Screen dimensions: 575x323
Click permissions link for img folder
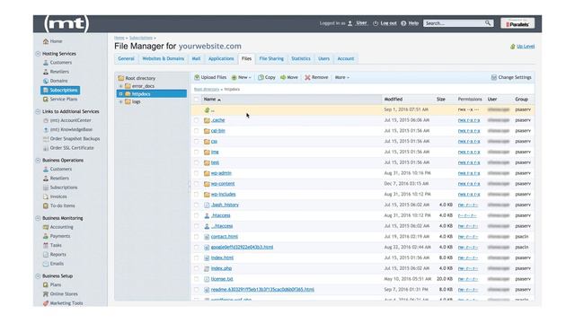coord(469,152)
